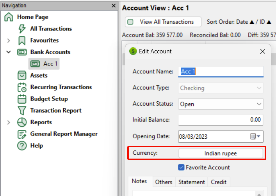Open Assets in navigation
Image resolution: width=276 pixels, height=196 pixels.
coord(39,76)
